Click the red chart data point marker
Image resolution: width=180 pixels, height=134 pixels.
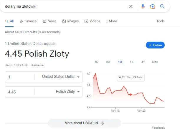(131, 95)
